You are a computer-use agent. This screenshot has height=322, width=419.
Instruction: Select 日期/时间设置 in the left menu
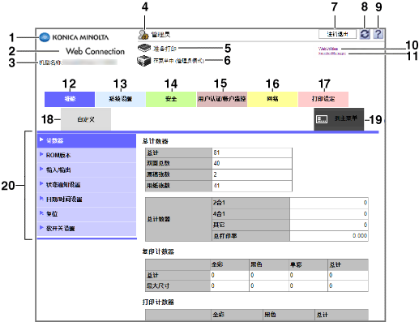point(87,200)
